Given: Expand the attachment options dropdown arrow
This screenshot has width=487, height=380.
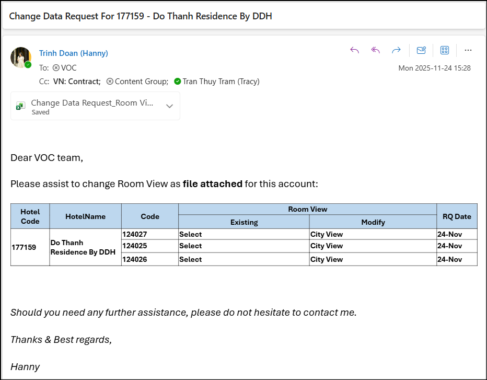Looking at the screenshot, I should click(x=169, y=106).
